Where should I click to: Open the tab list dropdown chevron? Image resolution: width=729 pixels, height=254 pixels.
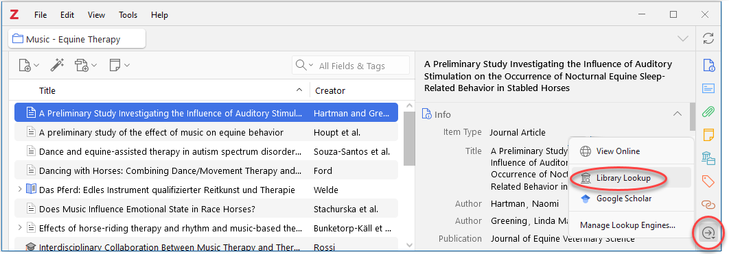(x=683, y=38)
